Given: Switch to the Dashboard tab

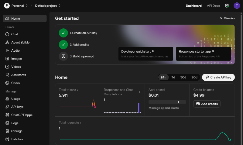Looking at the screenshot, I should (194, 6).
